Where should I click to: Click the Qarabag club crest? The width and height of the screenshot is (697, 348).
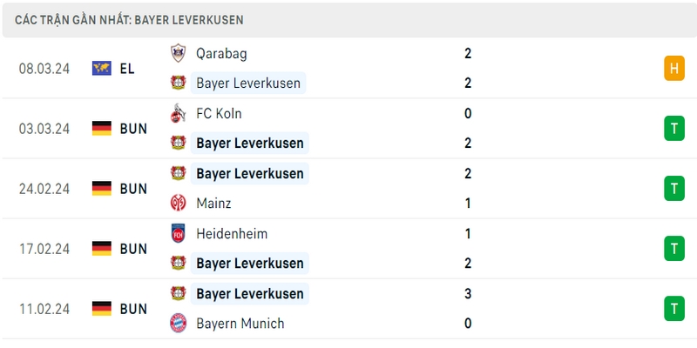[x=179, y=53]
